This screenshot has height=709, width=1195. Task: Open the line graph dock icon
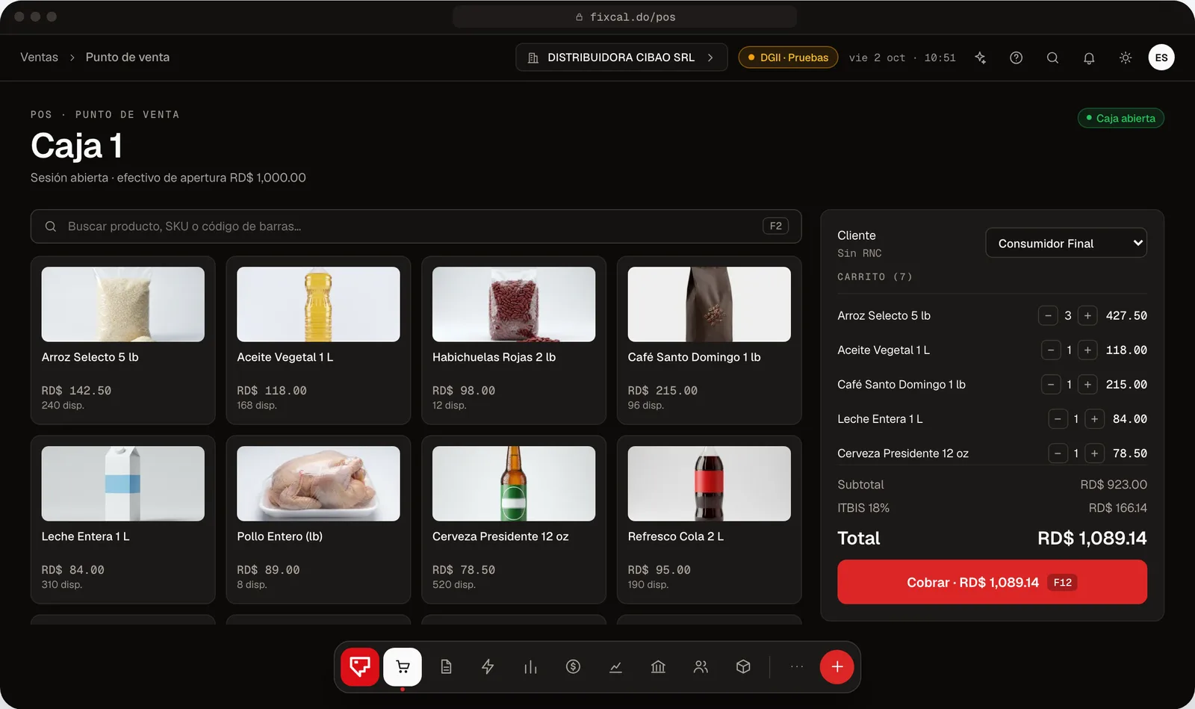coord(615,666)
